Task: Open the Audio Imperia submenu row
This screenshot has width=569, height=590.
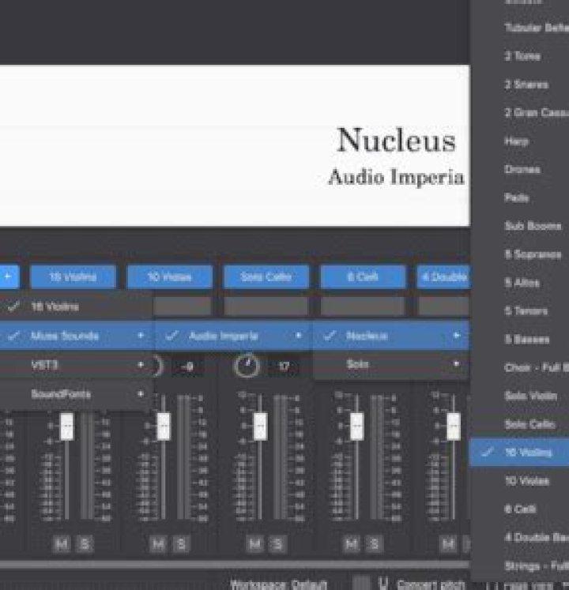Action: coord(232,336)
